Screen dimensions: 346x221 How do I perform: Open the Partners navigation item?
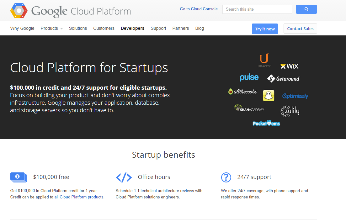coord(180,28)
